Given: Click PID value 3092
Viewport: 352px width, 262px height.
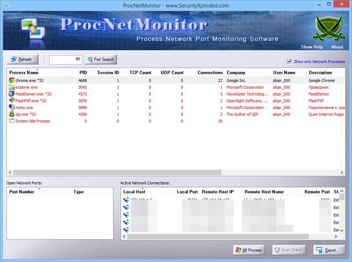Looking at the screenshot, I should point(83,87).
